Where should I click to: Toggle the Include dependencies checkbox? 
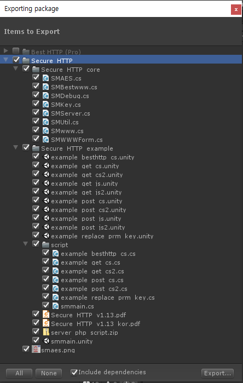pos(74,372)
